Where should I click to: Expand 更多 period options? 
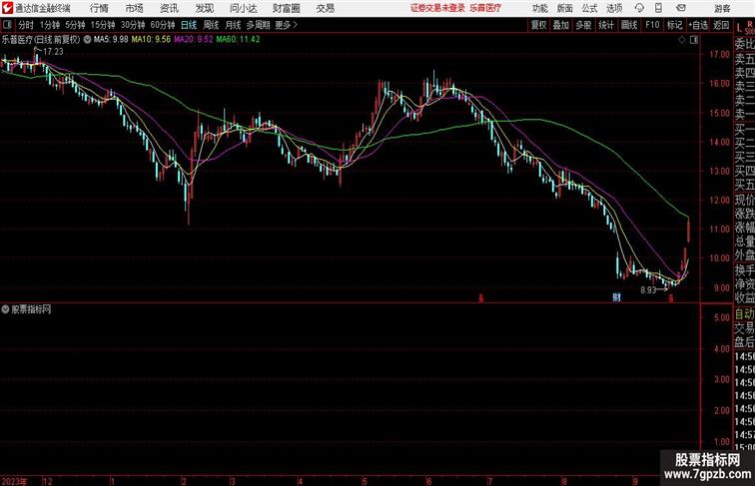point(286,25)
